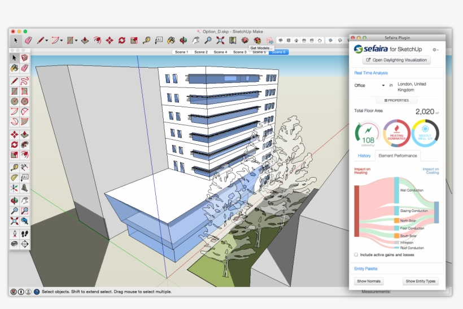Viewport: 463px width, 309px height.
Task: Click the Show Normals button
Action: tap(369, 281)
